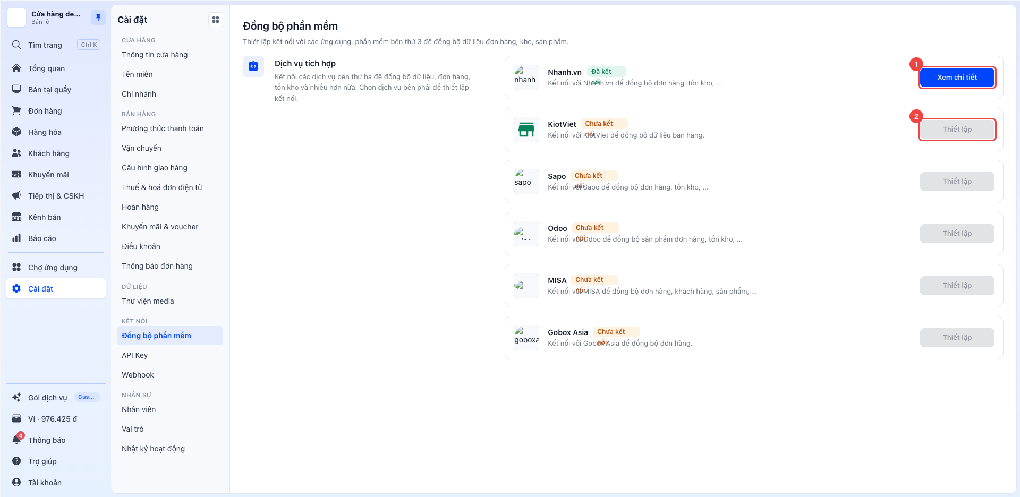Click the Gói dịch vụ sparkle icon
The image size is (1020, 497).
click(16, 398)
